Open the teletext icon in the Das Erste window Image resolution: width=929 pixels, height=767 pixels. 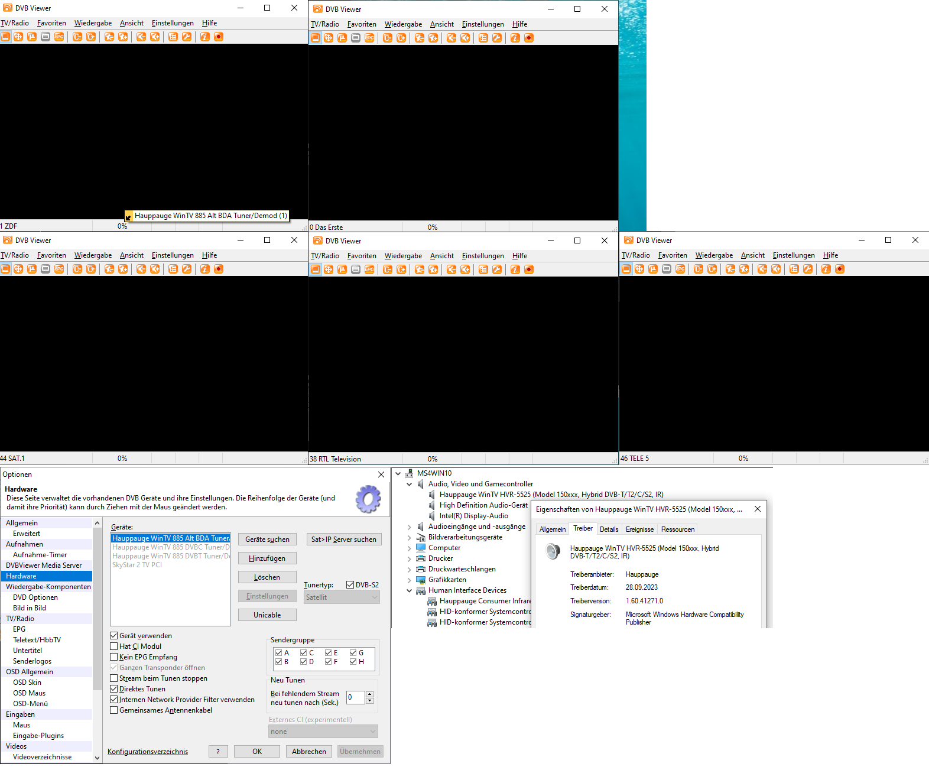(x=356, y=38)
